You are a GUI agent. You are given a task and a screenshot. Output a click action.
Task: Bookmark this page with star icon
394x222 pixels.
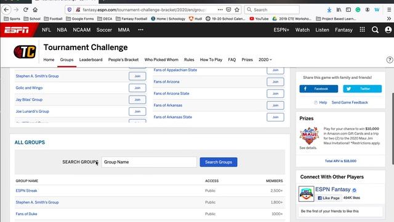236,10
